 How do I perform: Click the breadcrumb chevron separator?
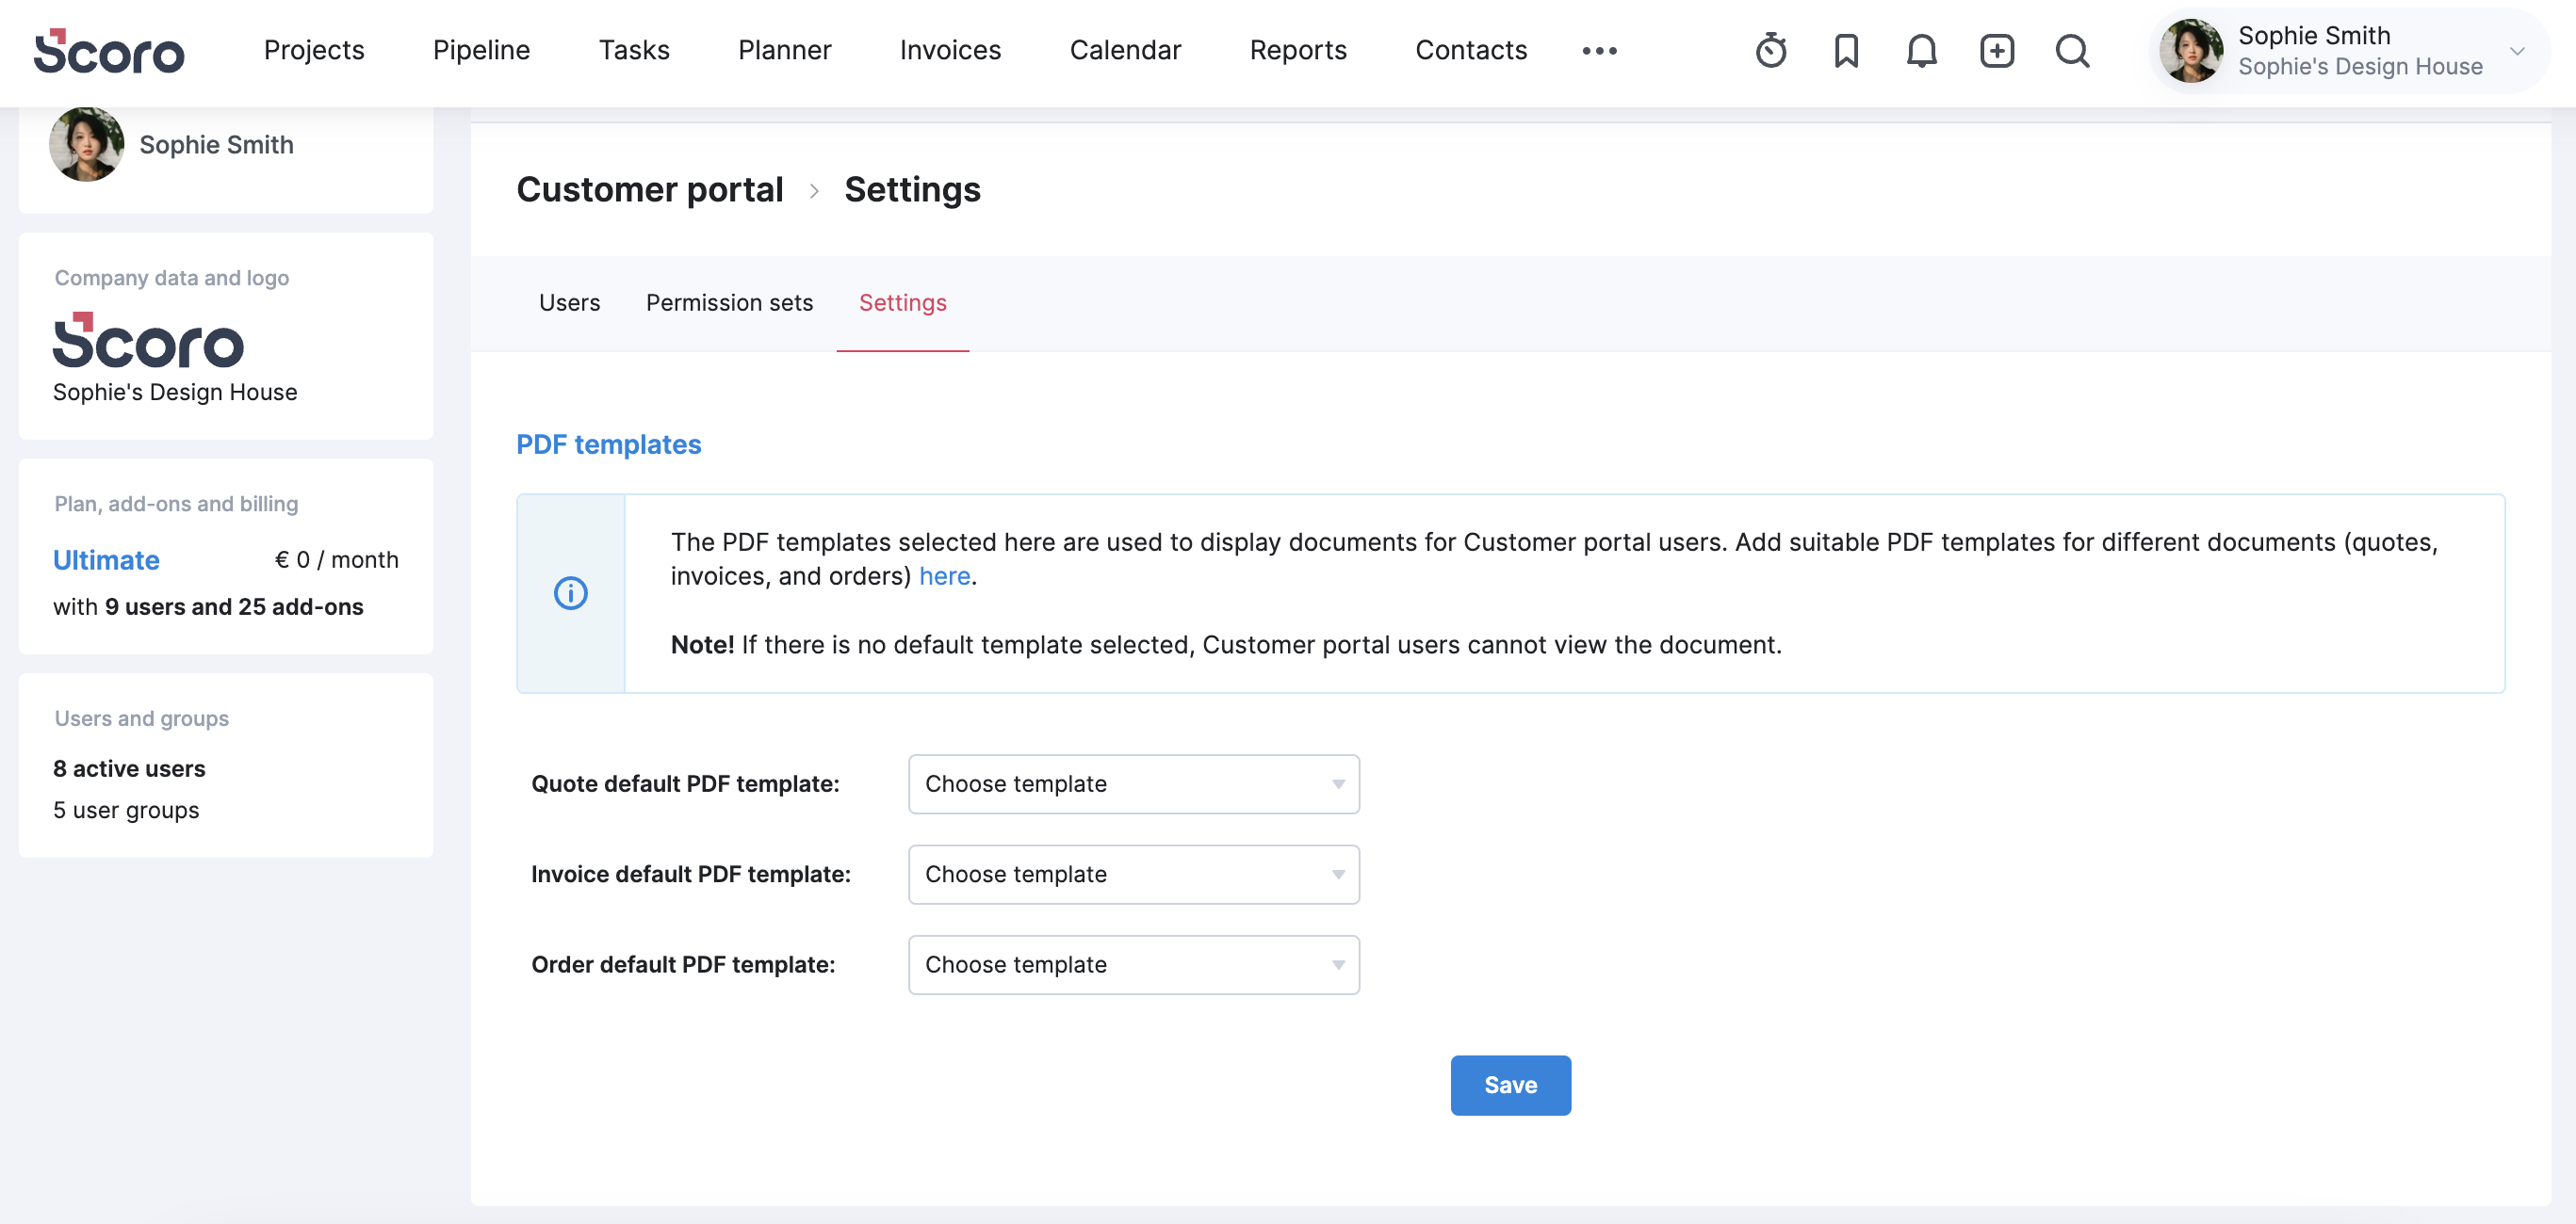point(814,190)
